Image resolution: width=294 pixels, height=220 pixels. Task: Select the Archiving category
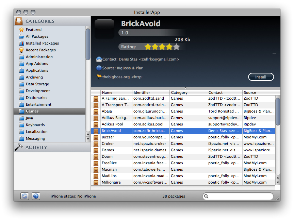coord(49,77)
